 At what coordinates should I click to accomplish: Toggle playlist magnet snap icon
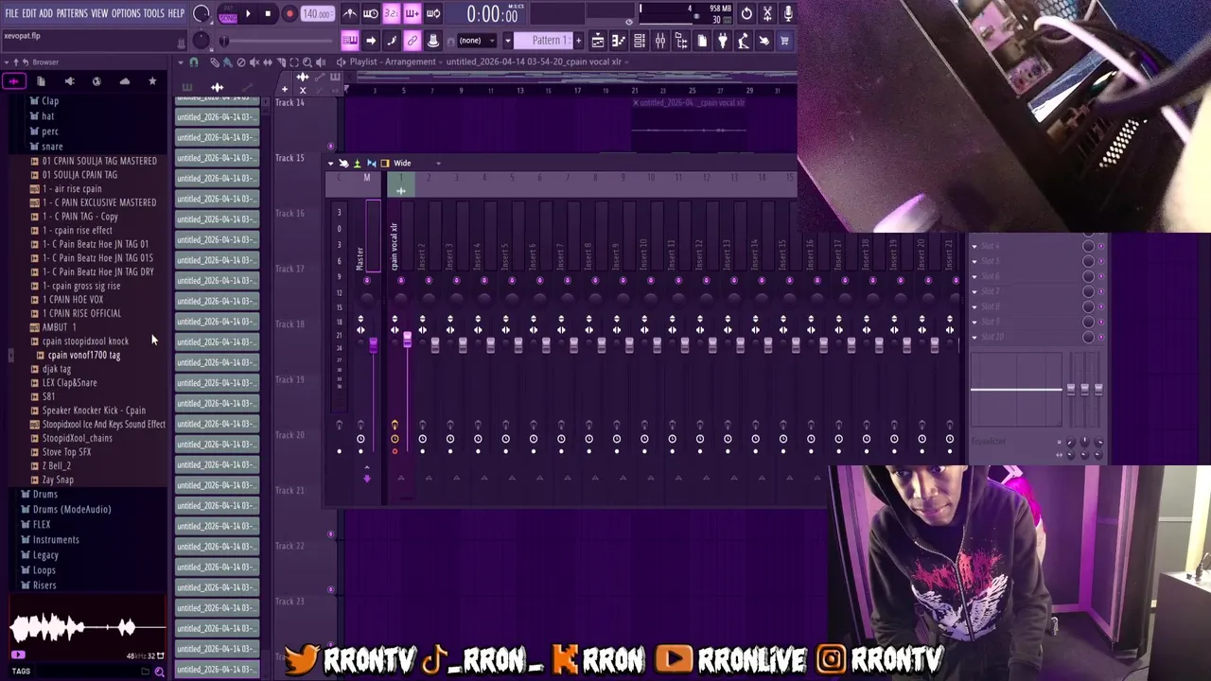click(194, 62)
